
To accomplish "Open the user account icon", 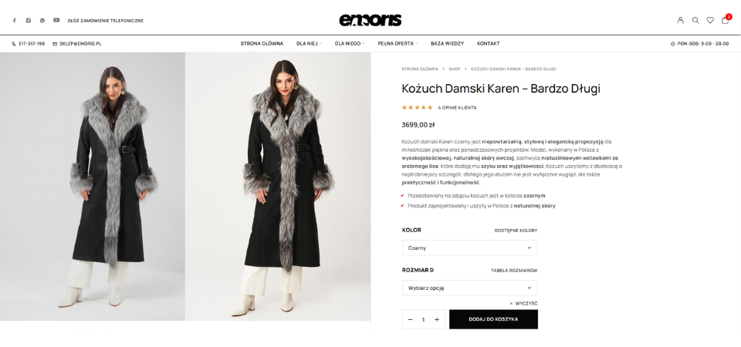I will click(x=681, y=20).
